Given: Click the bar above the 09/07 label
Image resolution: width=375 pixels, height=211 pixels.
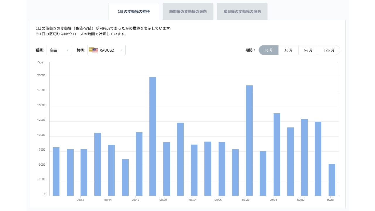Looking at the screenshot, I should tap(332, 180).
